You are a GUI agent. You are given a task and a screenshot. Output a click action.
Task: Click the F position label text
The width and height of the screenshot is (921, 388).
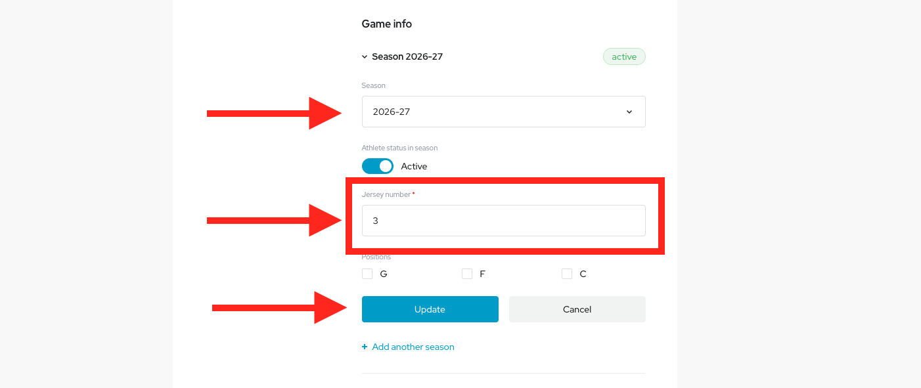coord(482,274)
